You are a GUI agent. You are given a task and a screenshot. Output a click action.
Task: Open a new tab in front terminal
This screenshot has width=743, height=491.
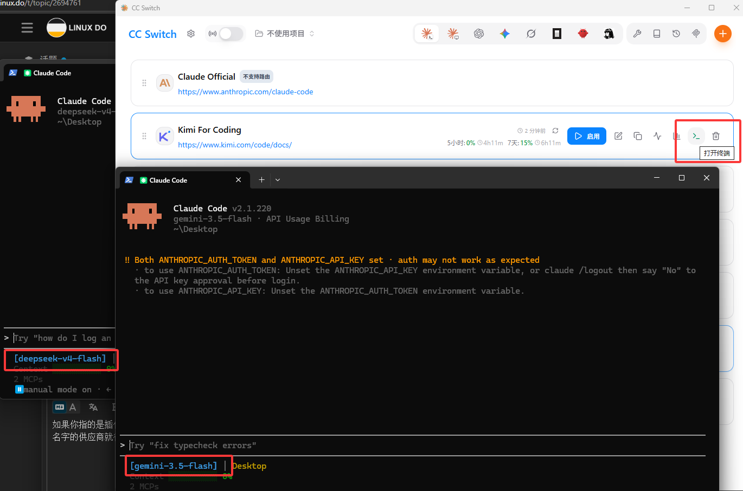click(x=261, y=179)
